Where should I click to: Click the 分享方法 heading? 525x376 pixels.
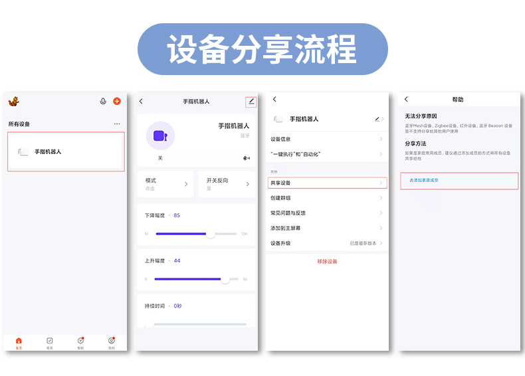click(x=415, y=143)
